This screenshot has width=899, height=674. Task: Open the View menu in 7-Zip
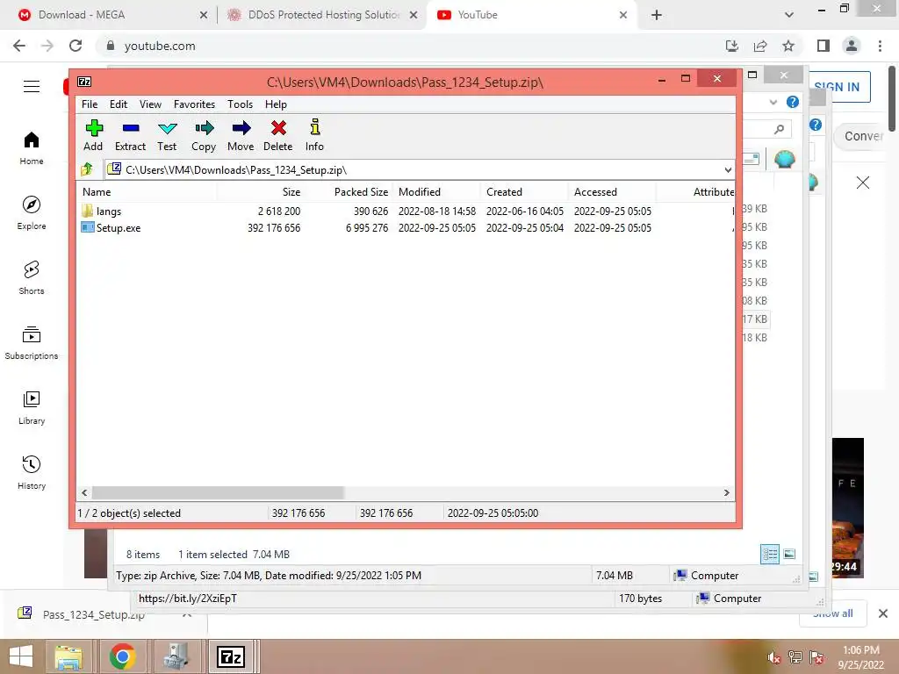pos(150,104)
